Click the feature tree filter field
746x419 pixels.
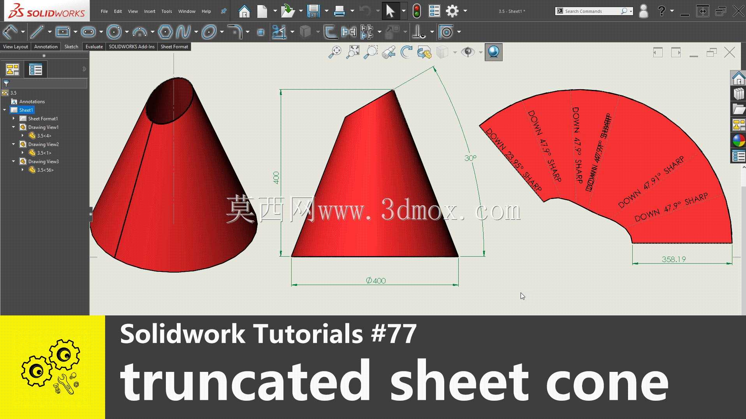pos(45,83)
